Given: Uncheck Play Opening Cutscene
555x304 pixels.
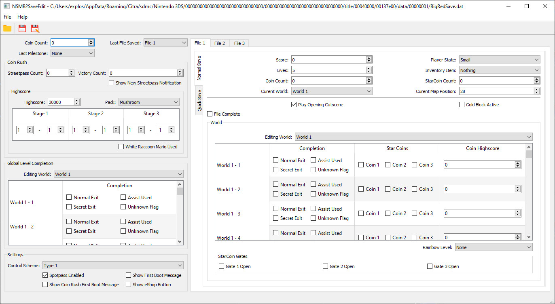Looking at the screenshot, I should tap(294, 104).
